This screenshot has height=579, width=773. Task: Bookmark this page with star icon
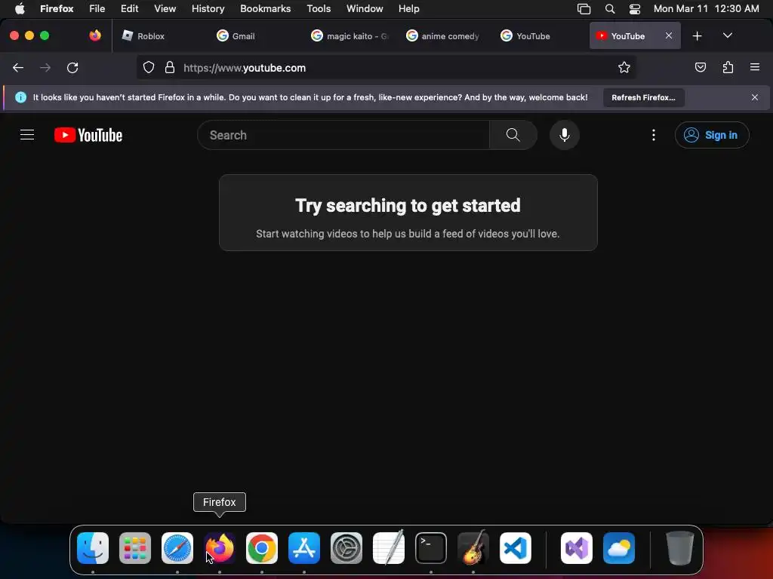pyautogui.click(x=624, y=67)
